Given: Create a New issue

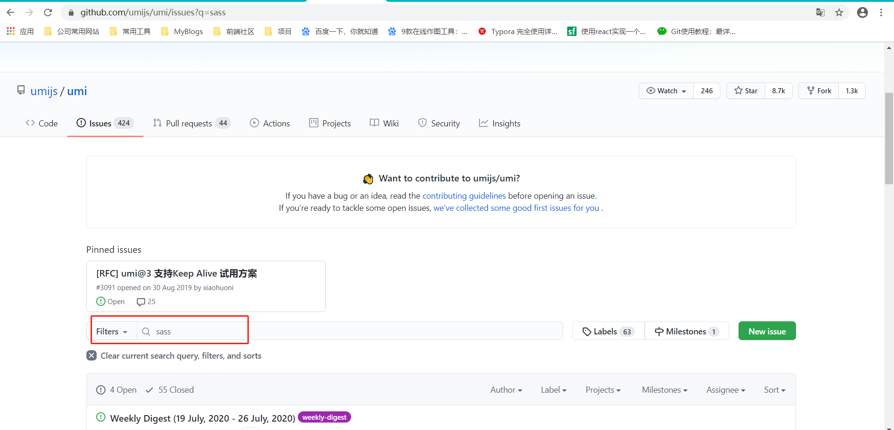Looking at the screenshot, I should point(767,331).
